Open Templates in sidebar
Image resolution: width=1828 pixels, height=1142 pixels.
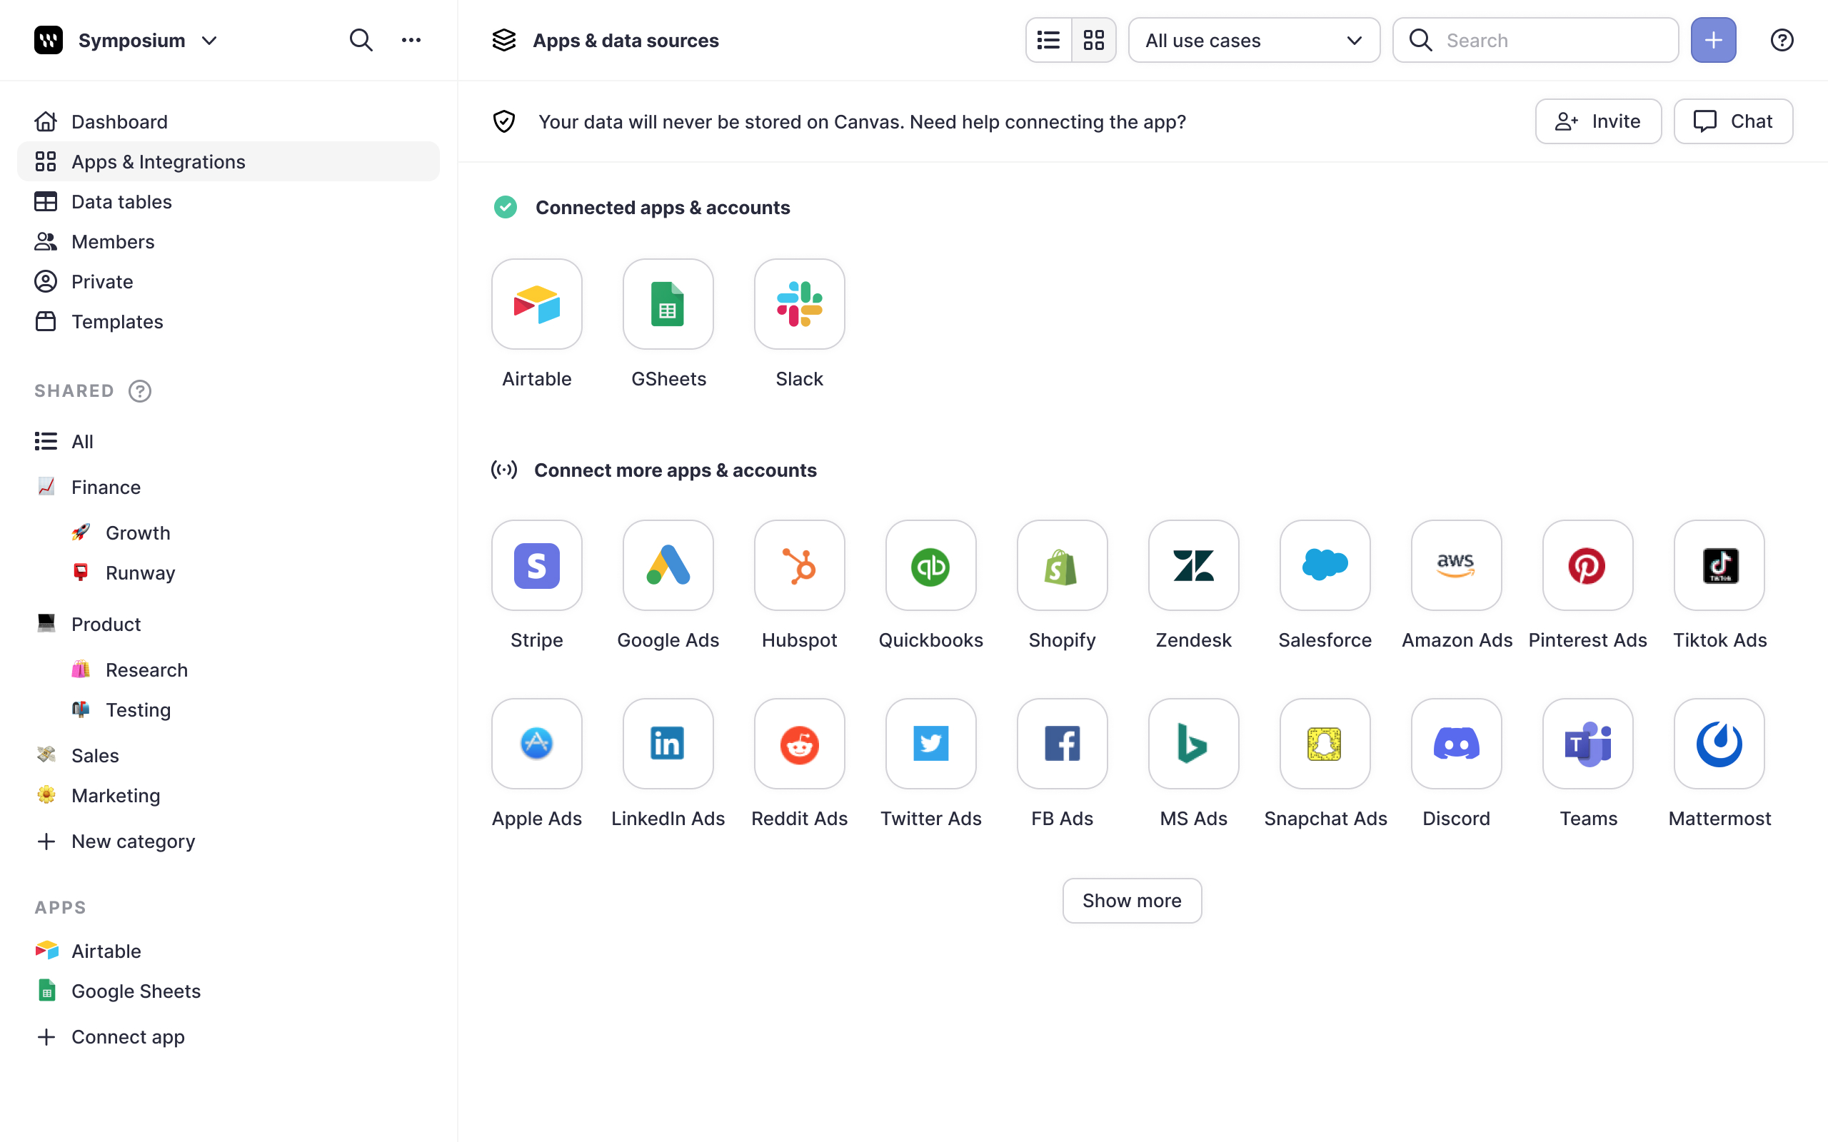228,322
